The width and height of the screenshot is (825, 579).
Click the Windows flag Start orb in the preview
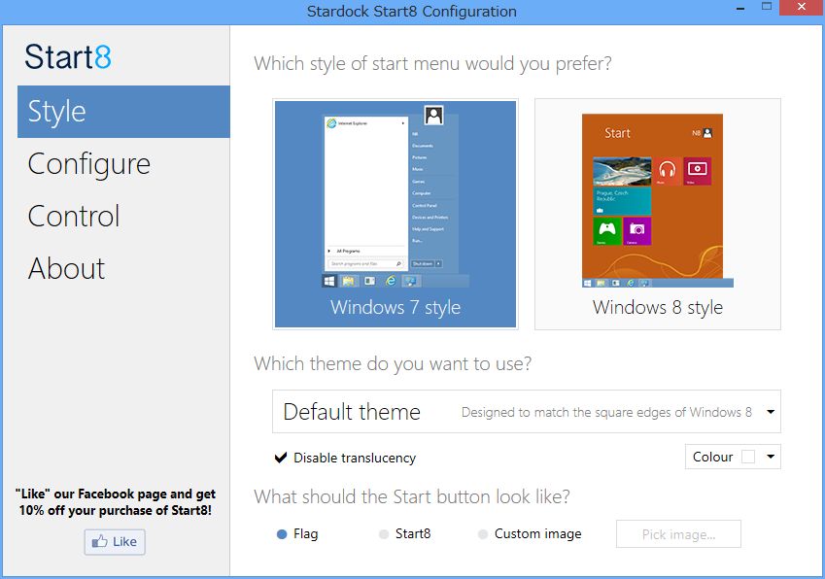point(330,280)
